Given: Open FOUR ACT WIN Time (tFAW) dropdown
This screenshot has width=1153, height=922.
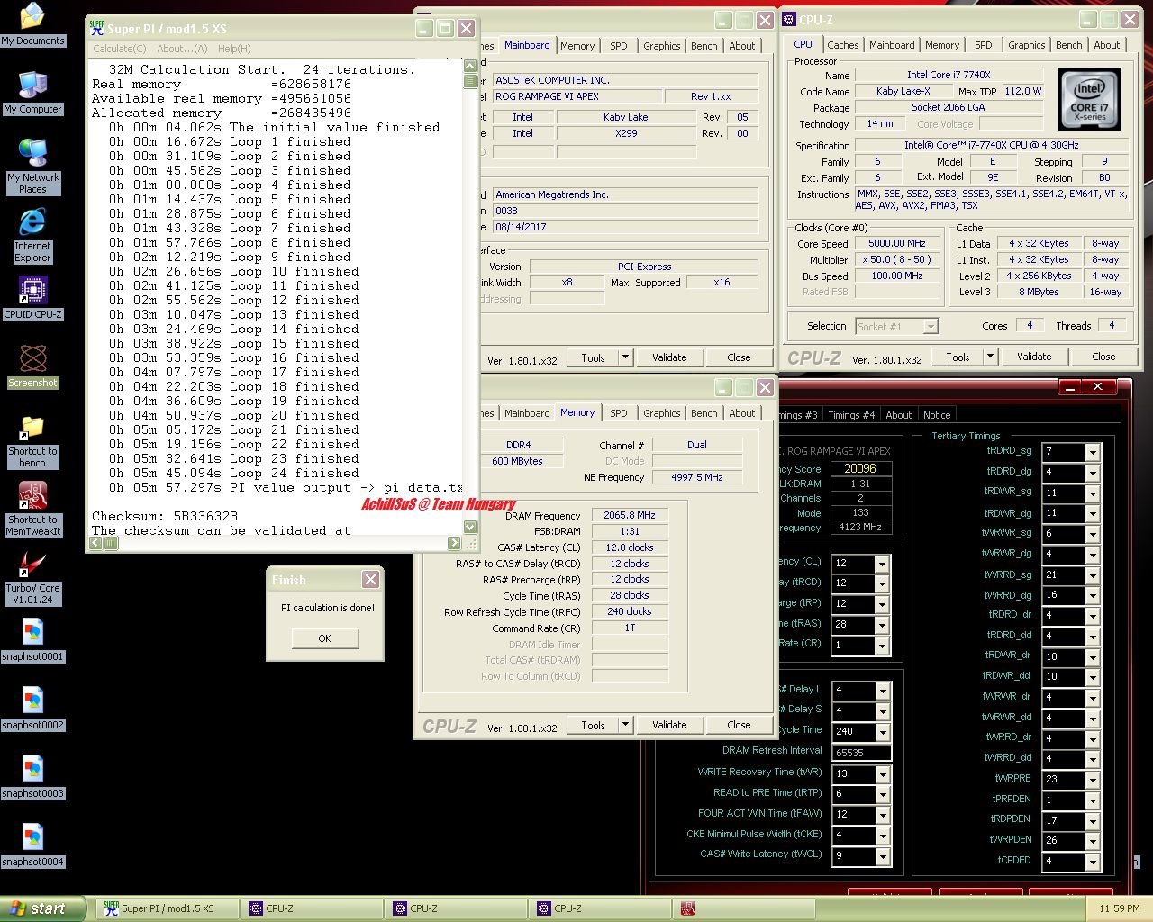Looking at the screenshot, I should 882,815.
